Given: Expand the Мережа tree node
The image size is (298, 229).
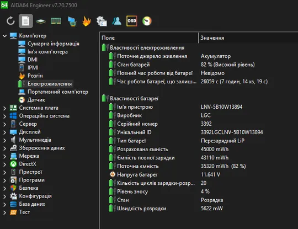Looking at the screenshot, I should point(4,156).
